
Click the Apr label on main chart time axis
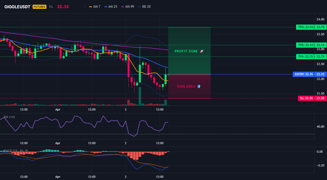(x=58, y=109)
